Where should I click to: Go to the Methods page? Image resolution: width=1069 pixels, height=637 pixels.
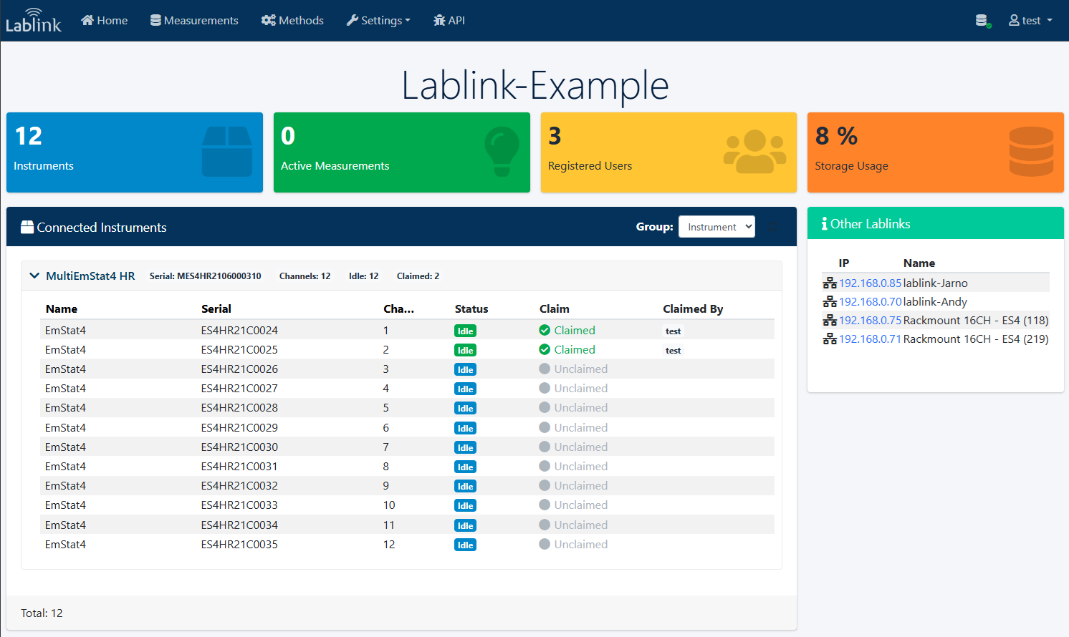[x=292, y=21]
